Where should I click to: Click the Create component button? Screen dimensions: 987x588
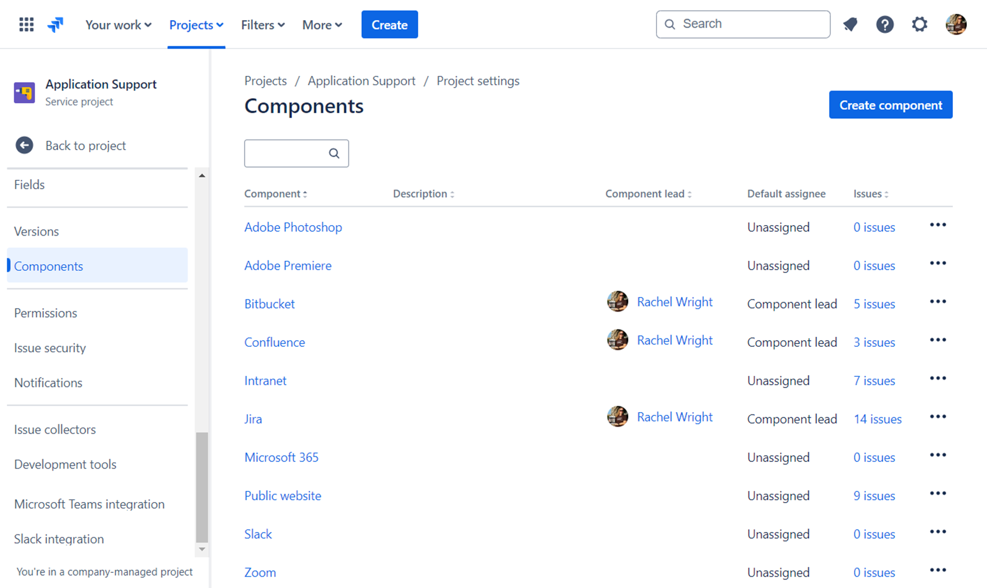(890, 104)
